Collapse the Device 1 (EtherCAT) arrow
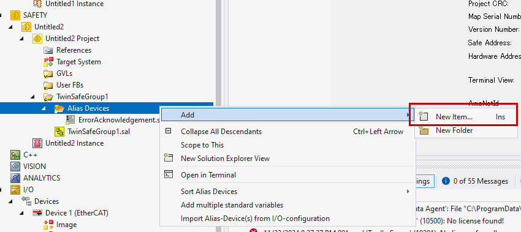Screen dimensions: 521x232 (x=22, y=213)
